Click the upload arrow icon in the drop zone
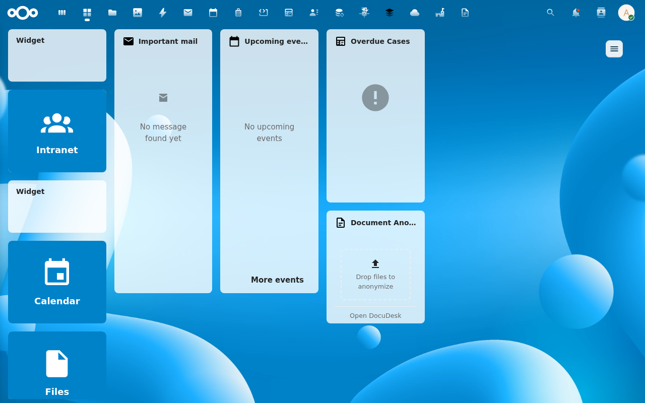The height and width of the screenshot is (403, 645). click(x=375, y=263)
